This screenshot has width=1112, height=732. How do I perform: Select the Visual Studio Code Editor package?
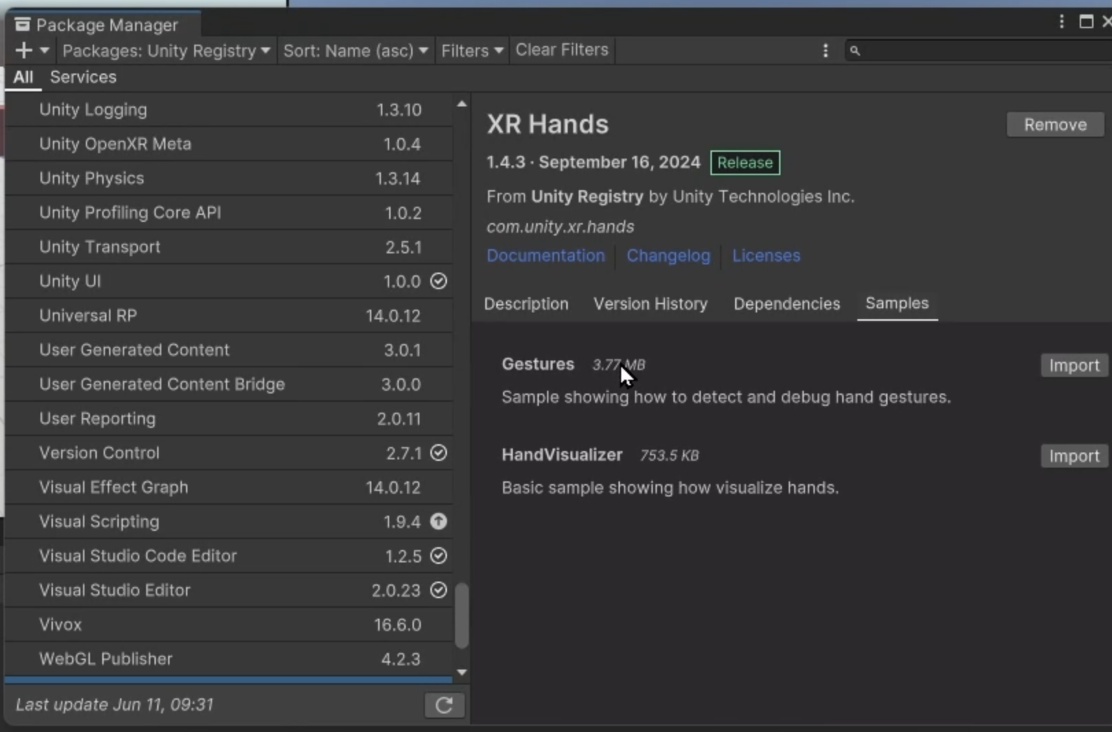[x=229, y=556]
